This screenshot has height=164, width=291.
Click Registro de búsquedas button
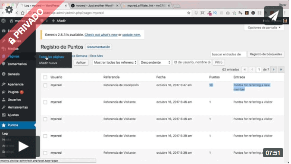pyautogui.click(x=266, y=54)
